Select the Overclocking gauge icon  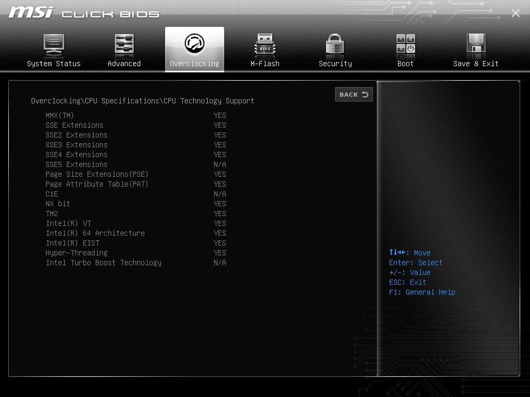point(195,43)
